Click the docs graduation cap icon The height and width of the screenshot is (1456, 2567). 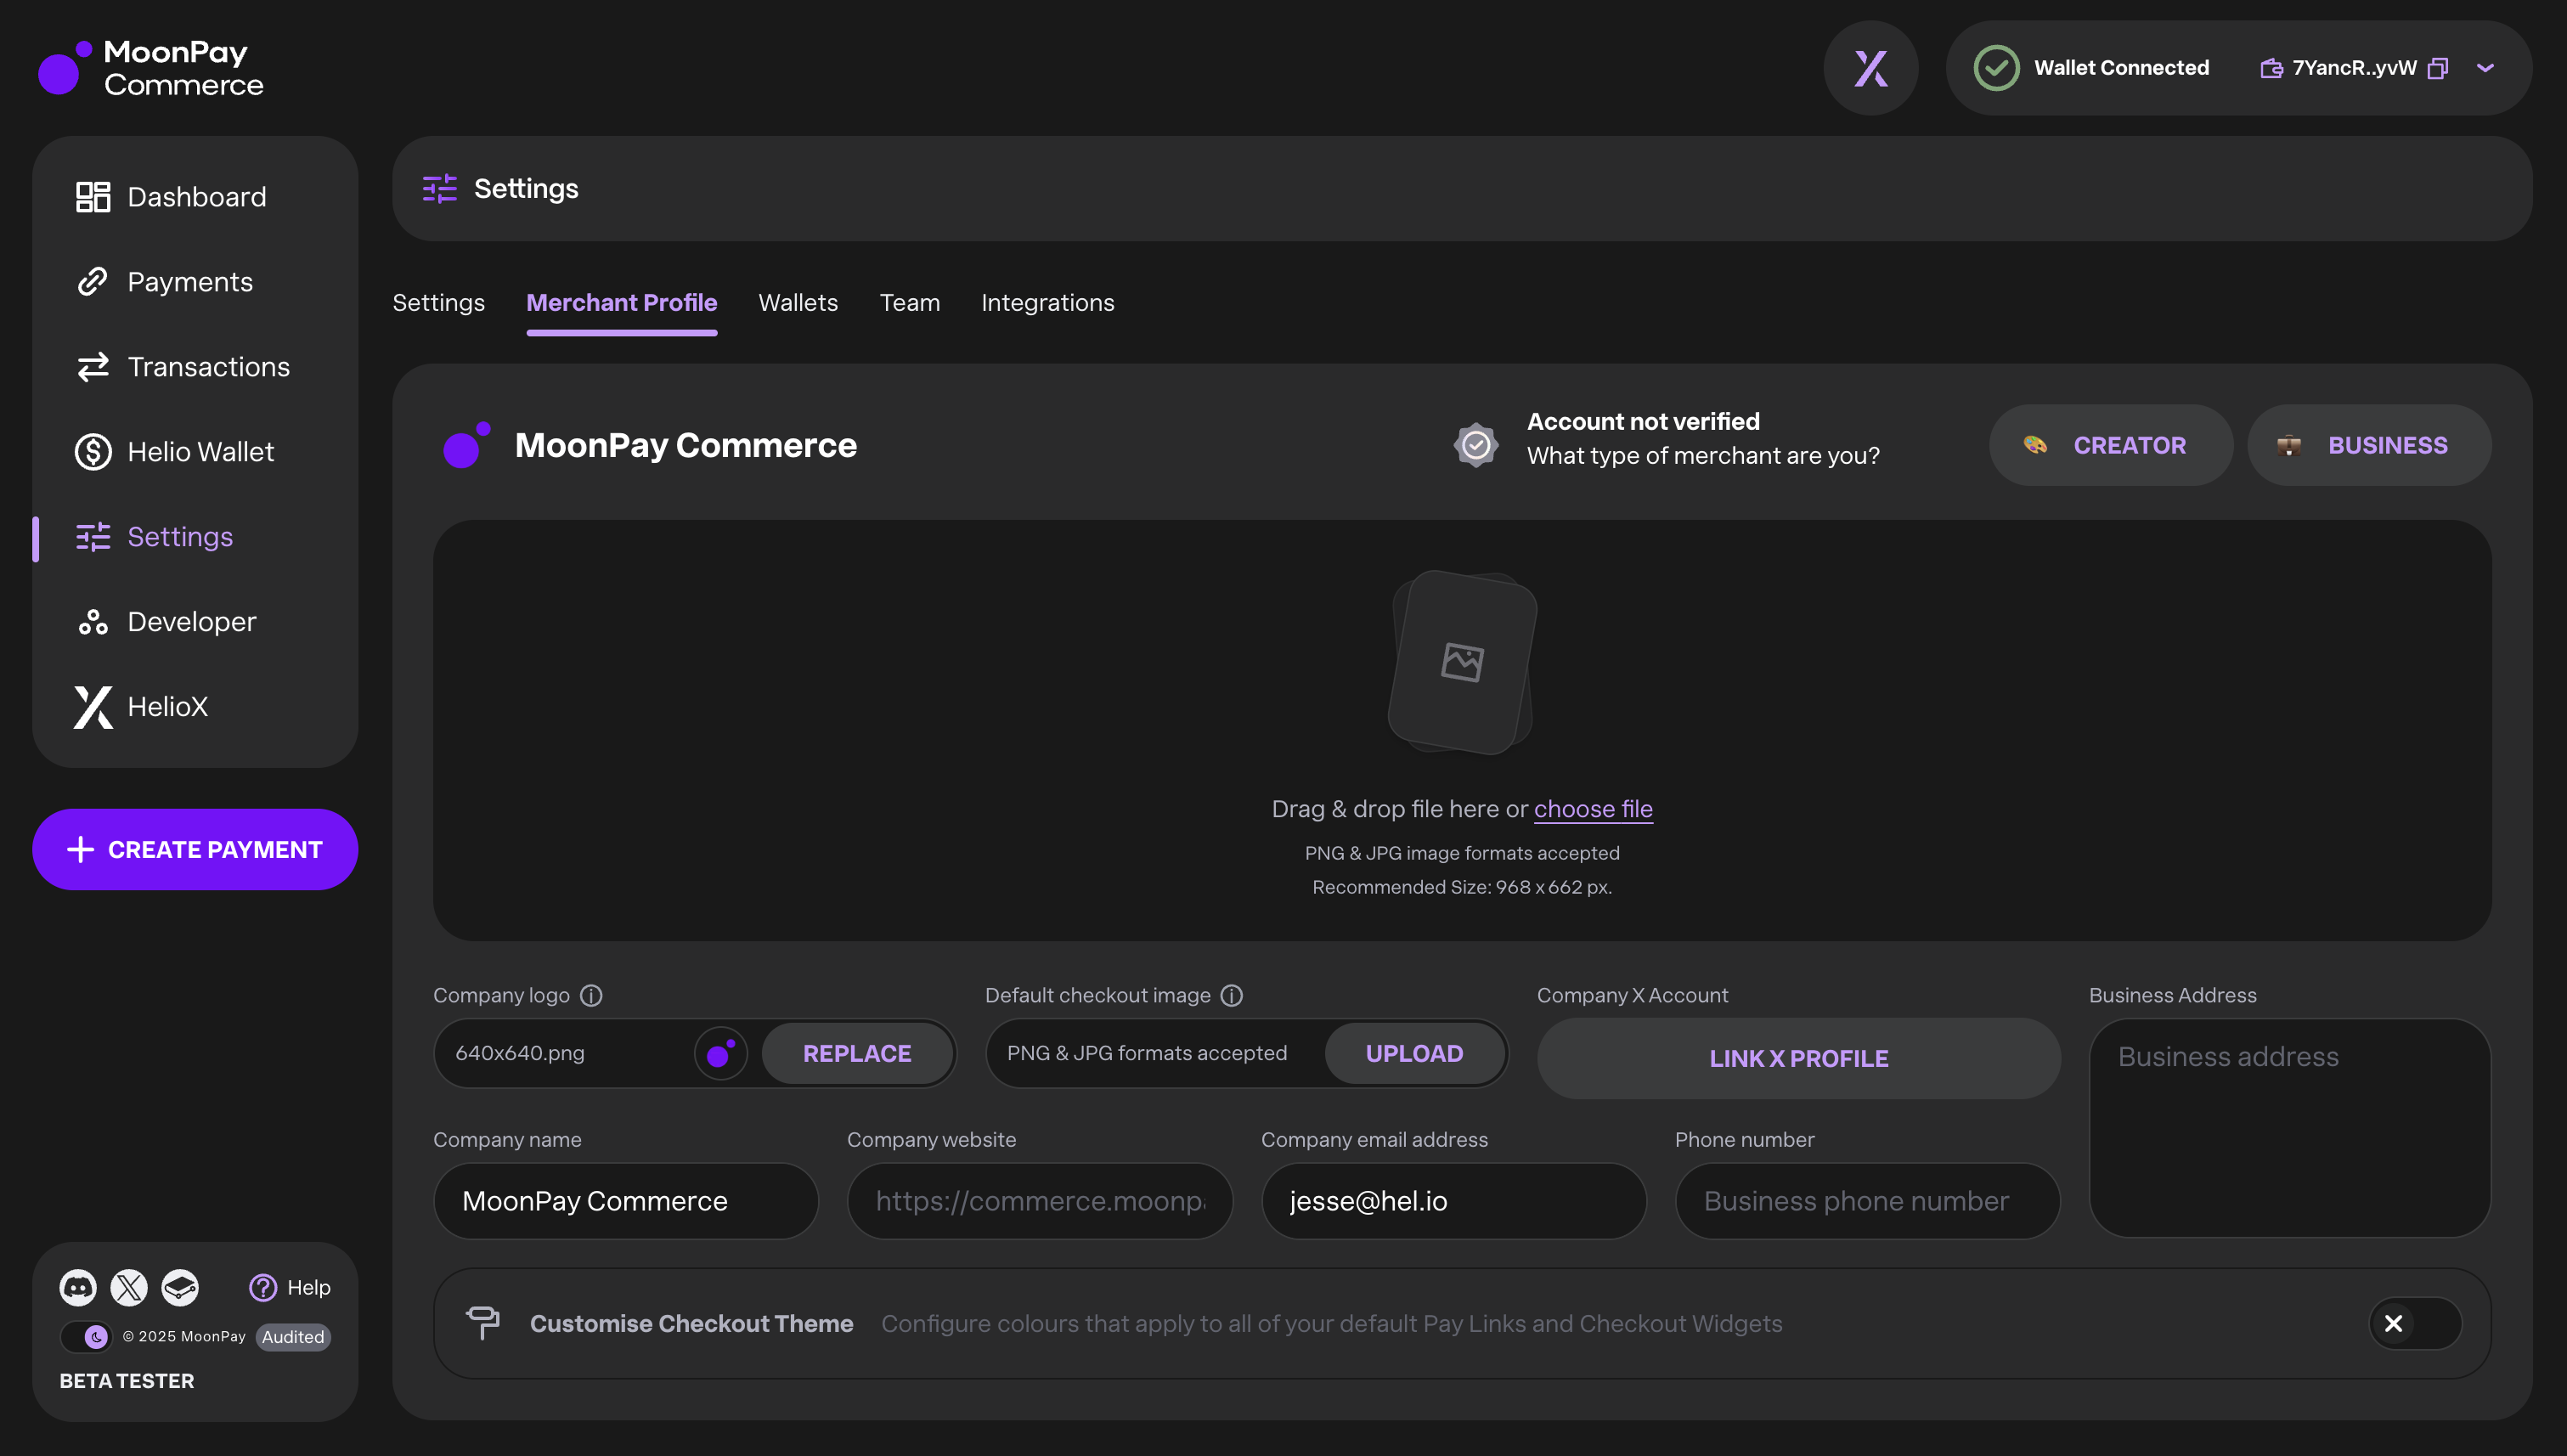click(180, 1287)
